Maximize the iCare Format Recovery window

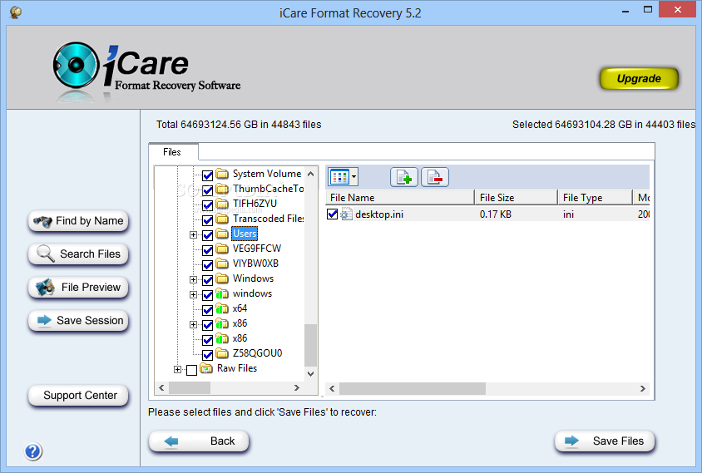647,10
